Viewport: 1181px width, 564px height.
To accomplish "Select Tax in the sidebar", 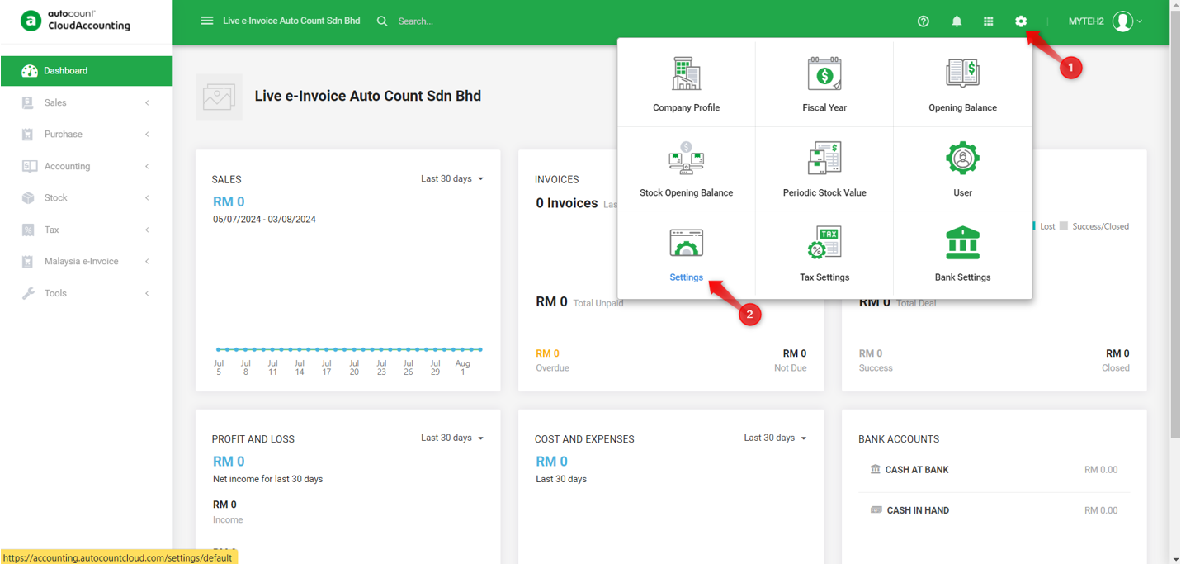I will [x=86, y=230].
